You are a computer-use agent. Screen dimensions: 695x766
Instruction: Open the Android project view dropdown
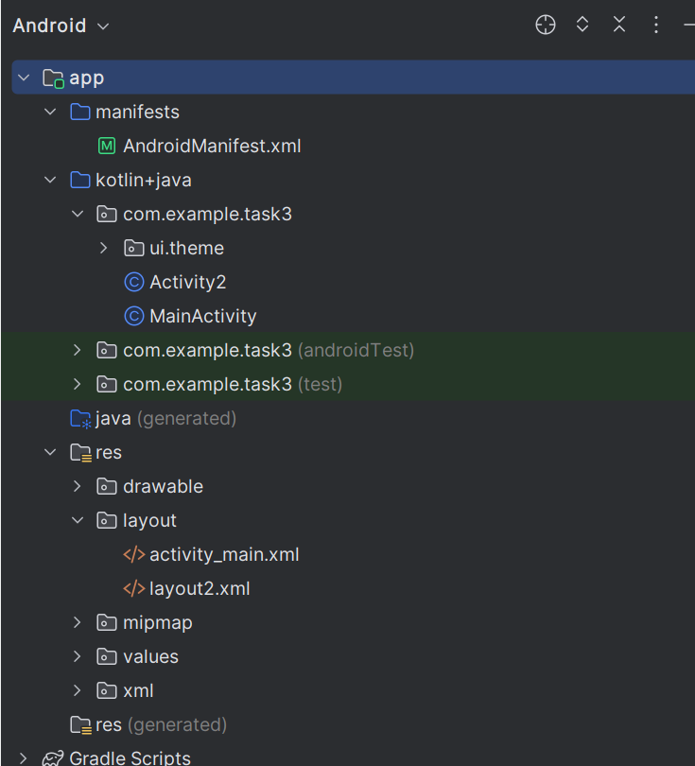pos(61,26)
